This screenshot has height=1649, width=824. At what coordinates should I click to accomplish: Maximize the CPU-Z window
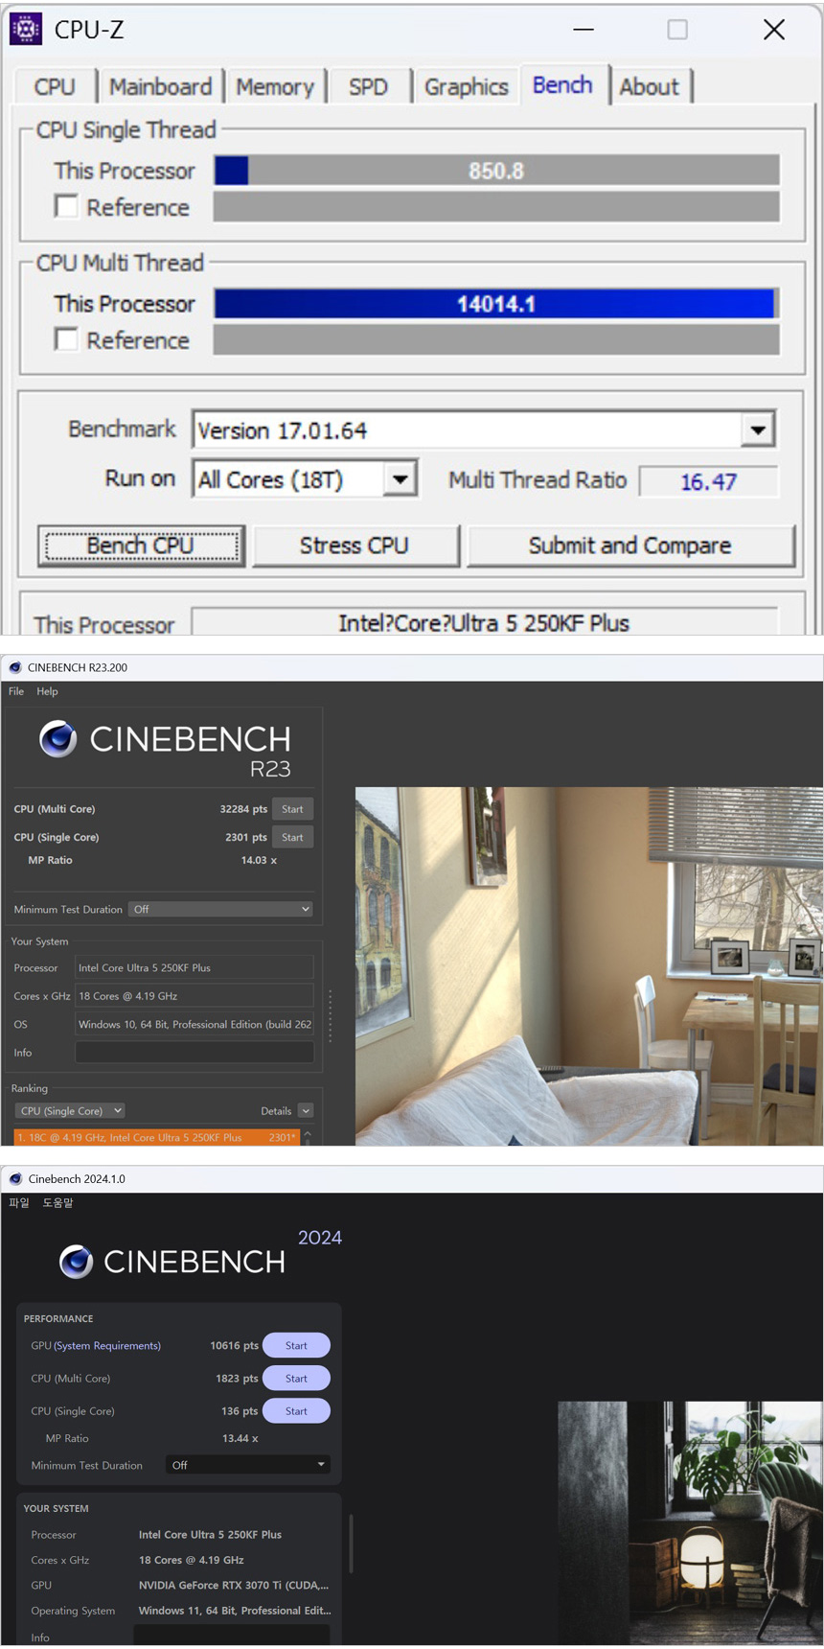click(x=677, y=30)
